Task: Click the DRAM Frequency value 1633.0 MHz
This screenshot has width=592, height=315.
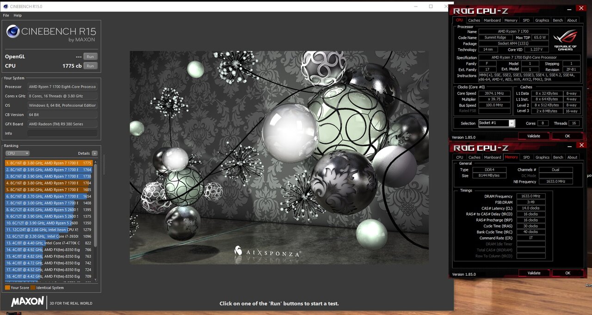Action: click(531, 196)
